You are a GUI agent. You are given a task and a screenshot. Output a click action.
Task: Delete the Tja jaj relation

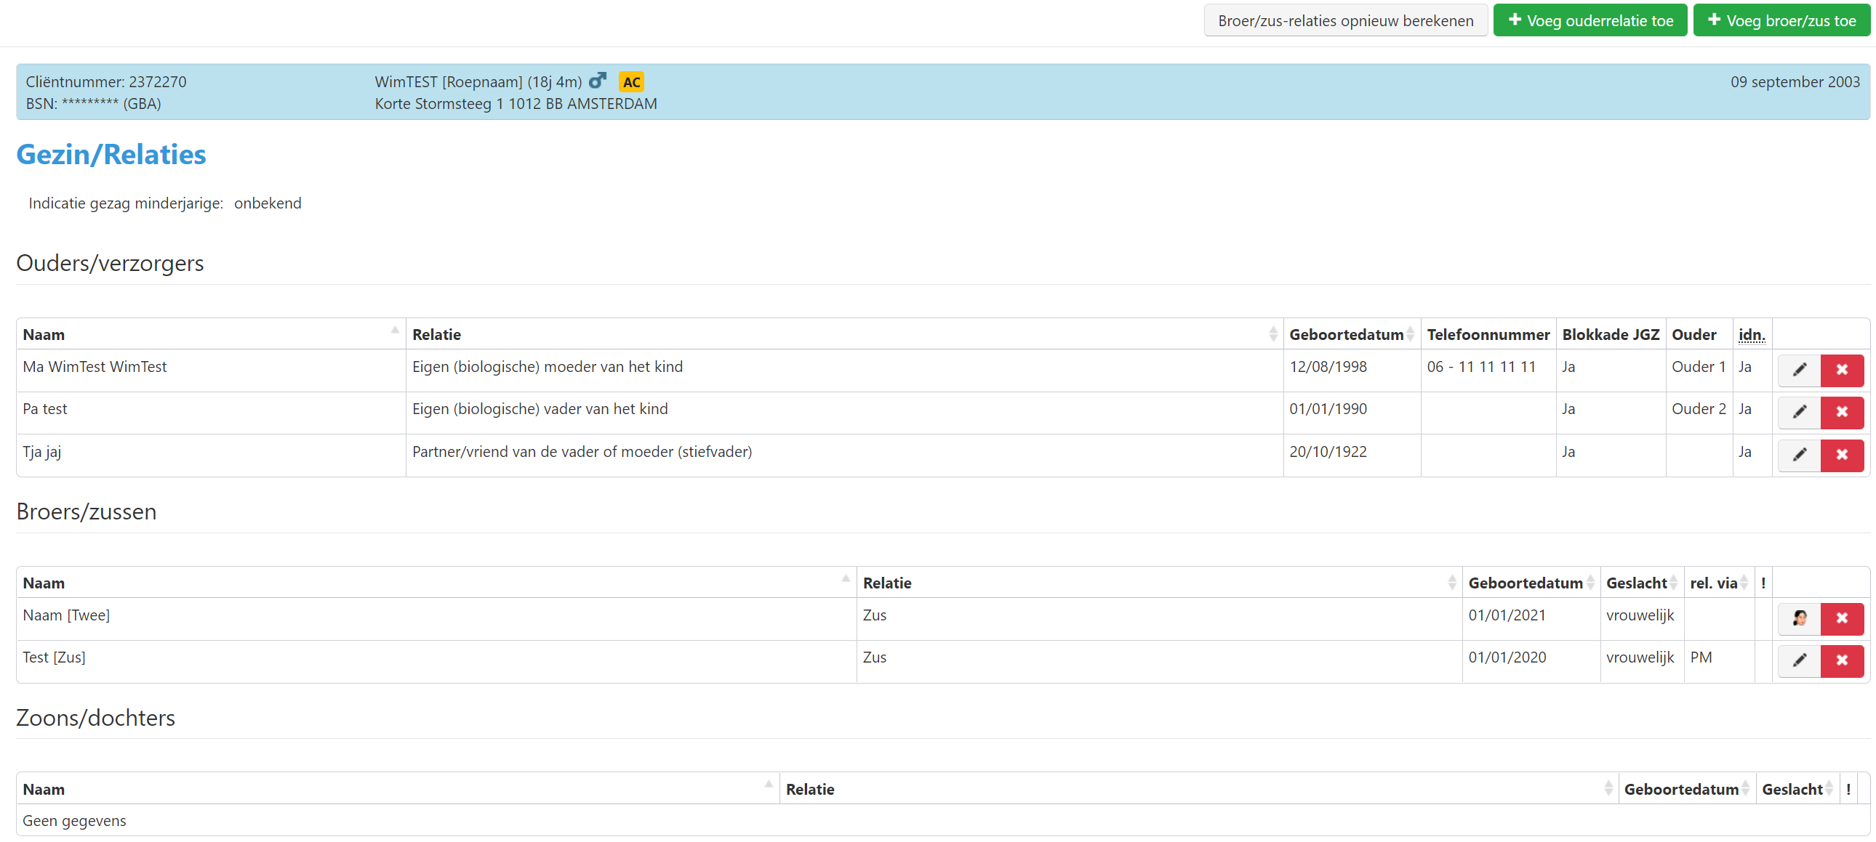pos(1842,455)
